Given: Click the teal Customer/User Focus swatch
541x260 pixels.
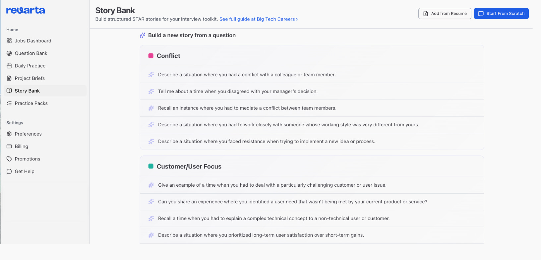Looking at the screenshot, I should pos(151,166).
